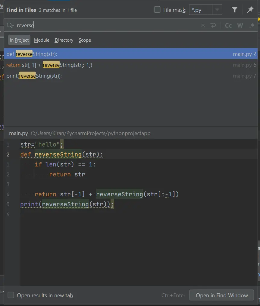Enable the Regex (.*) search option

point(252,26)
